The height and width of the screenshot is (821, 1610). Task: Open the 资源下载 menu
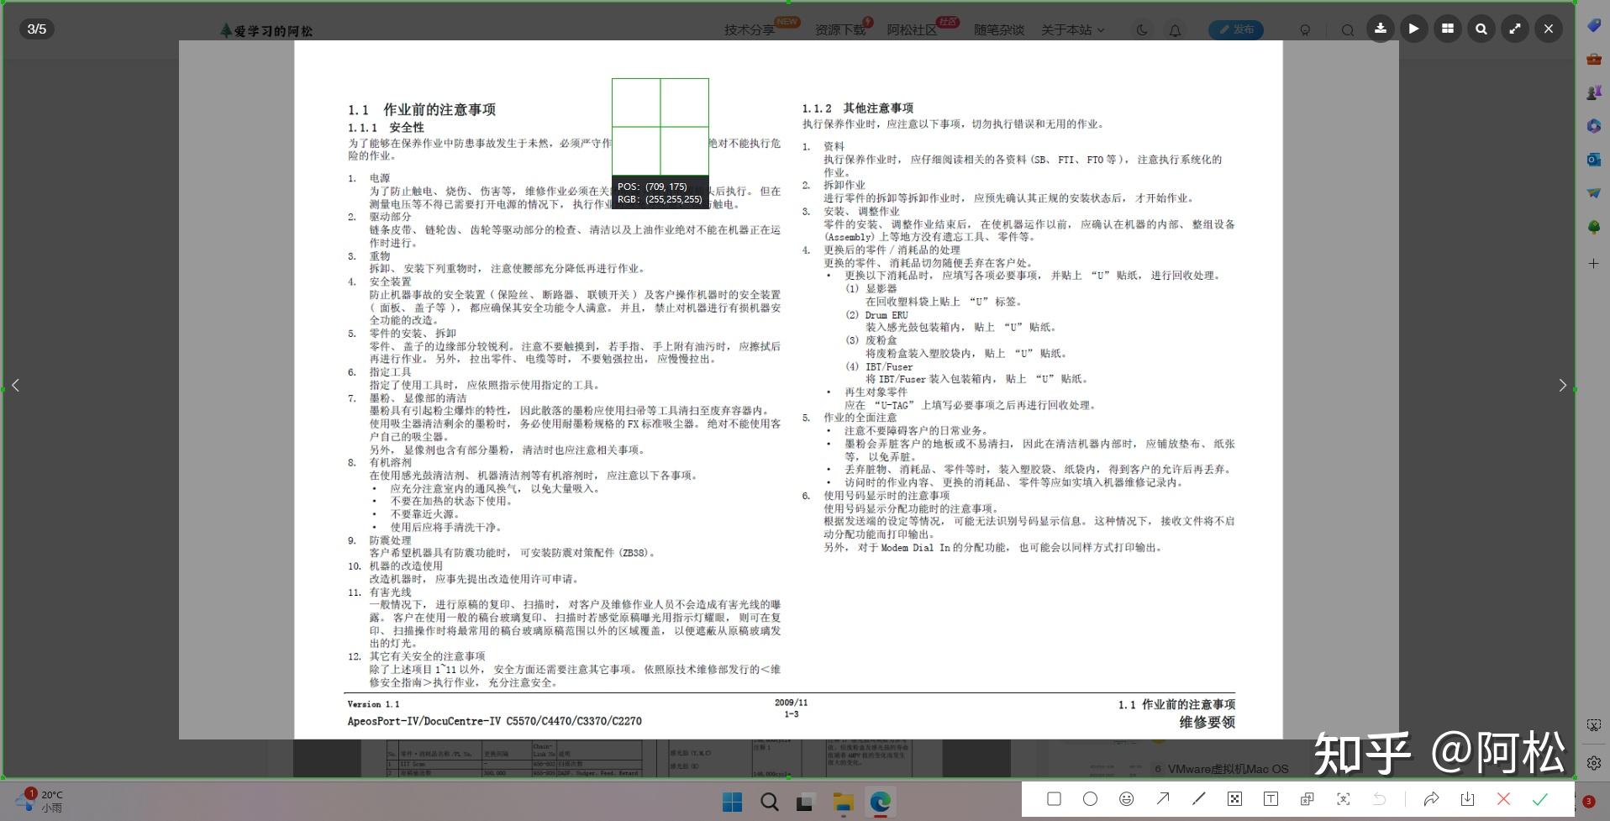tap(840, 30)
